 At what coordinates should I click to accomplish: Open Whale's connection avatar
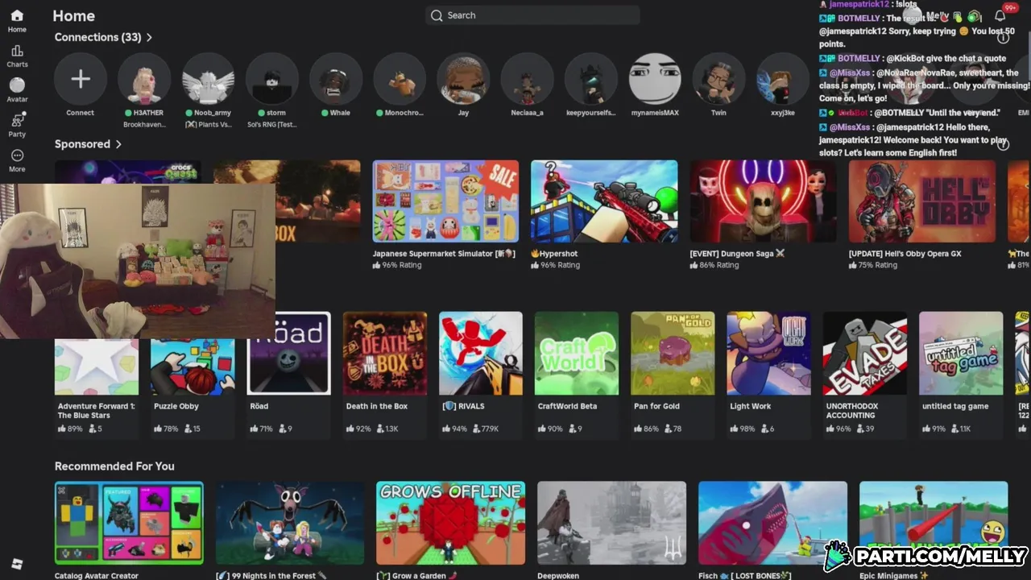click(x=335, y=78)
